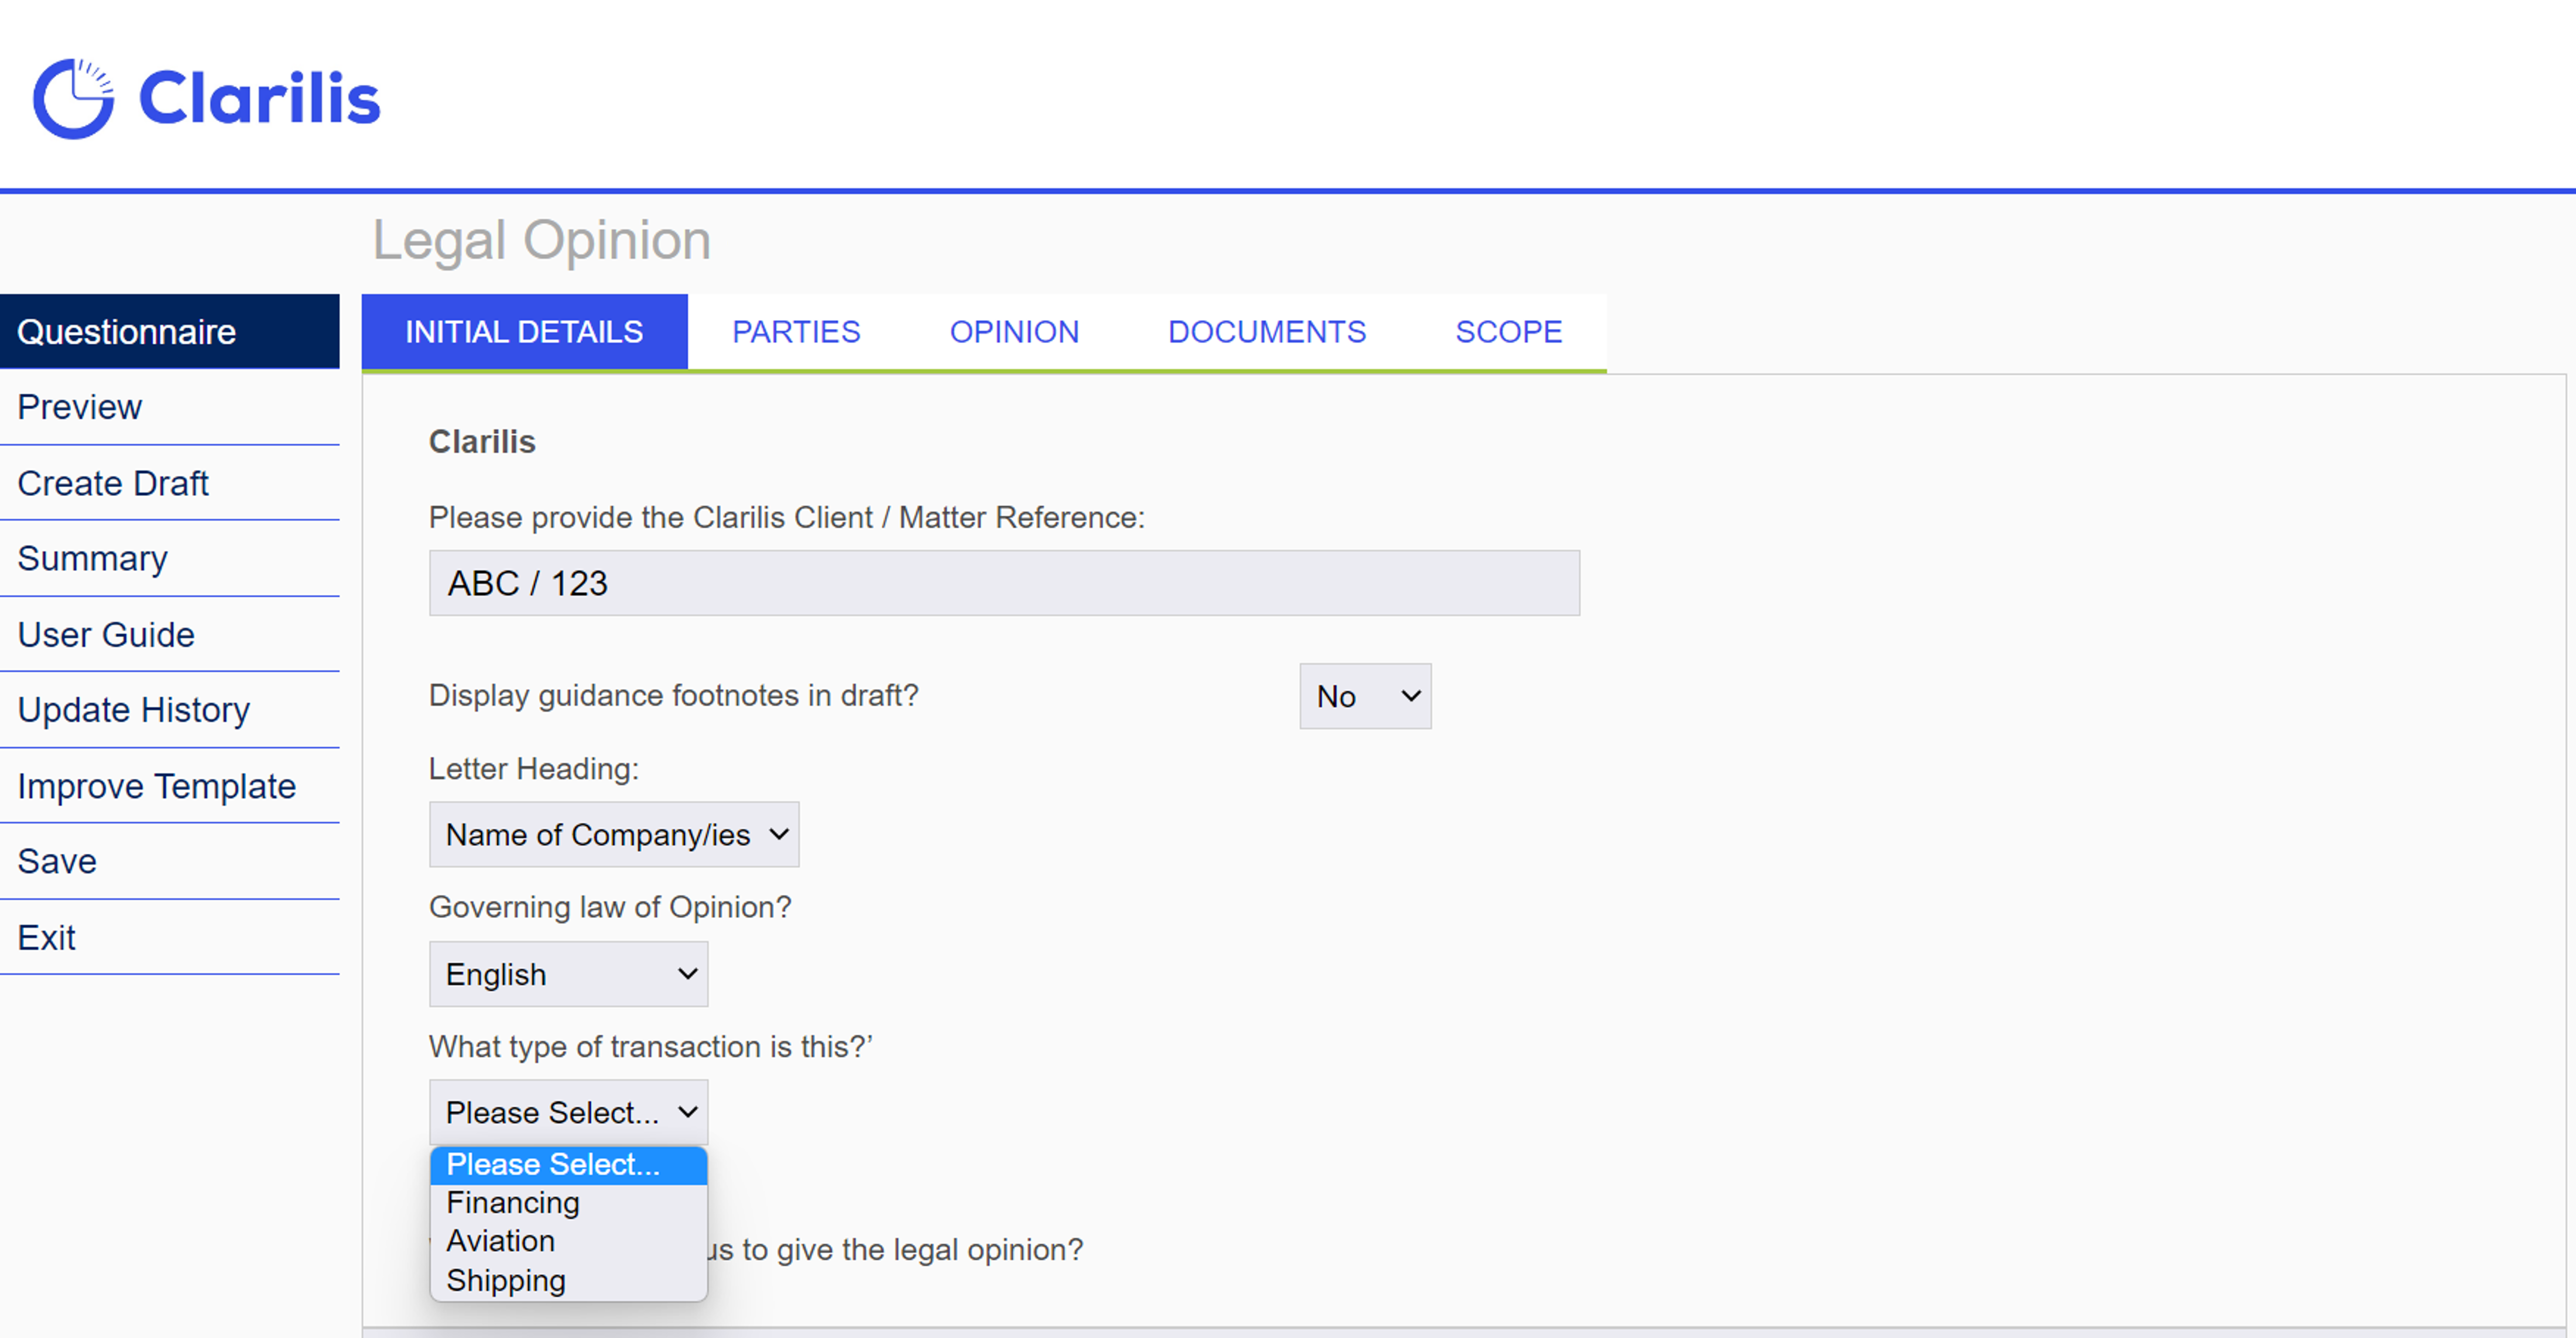Select Shipping from the transaction list
Viewport: 2576px width, 1338px height.
505,1280
